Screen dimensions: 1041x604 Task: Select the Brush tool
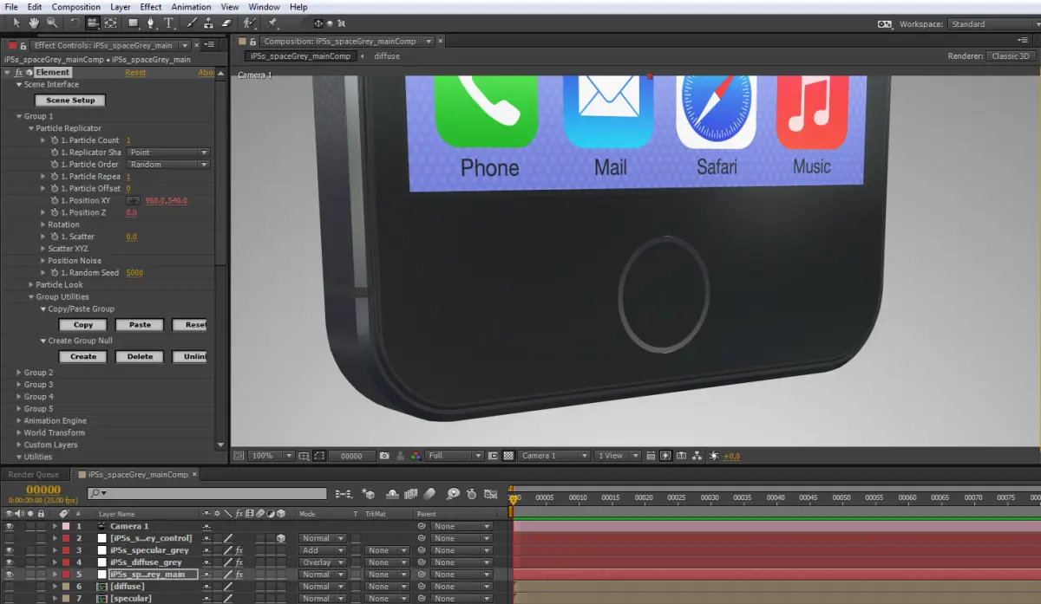click(x=193, y=23)
